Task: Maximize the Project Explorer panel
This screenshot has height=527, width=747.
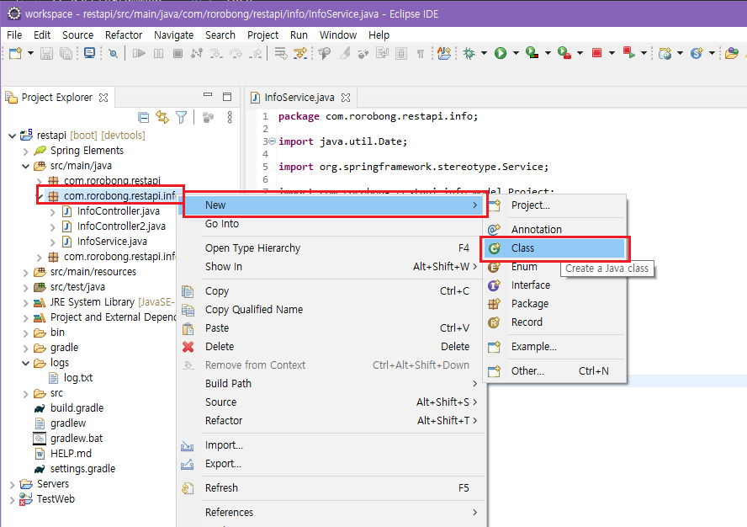Action: [227, 97]
